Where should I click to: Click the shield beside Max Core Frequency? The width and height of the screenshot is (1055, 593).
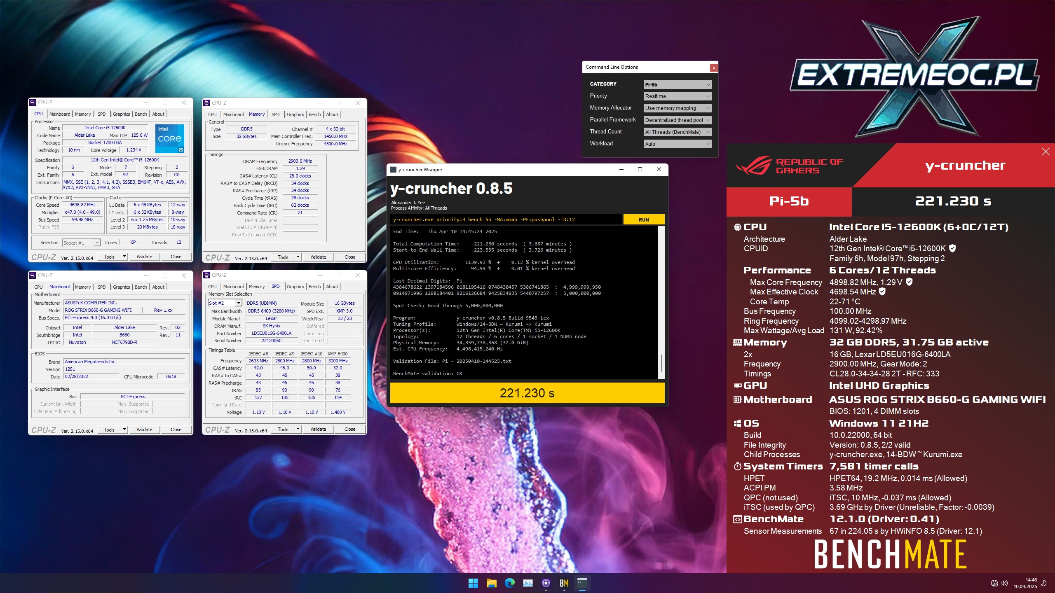(909, 282)
